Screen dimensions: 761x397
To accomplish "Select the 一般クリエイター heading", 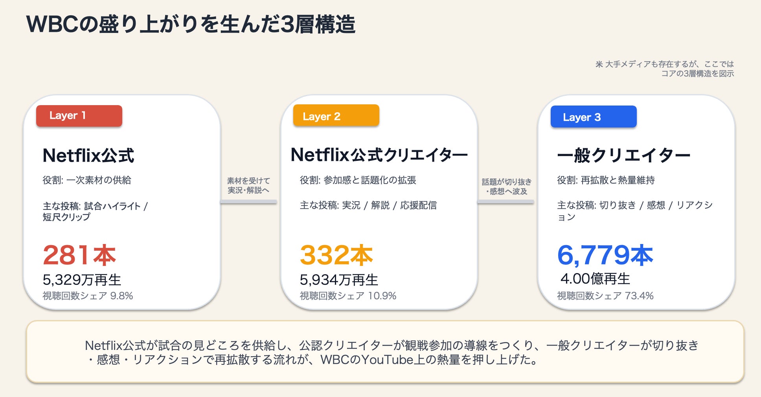I will pyautogui.click(x=623, y=156).
